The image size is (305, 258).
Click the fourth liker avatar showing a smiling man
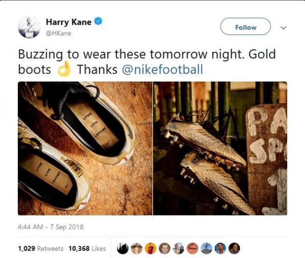click(164, 248)
